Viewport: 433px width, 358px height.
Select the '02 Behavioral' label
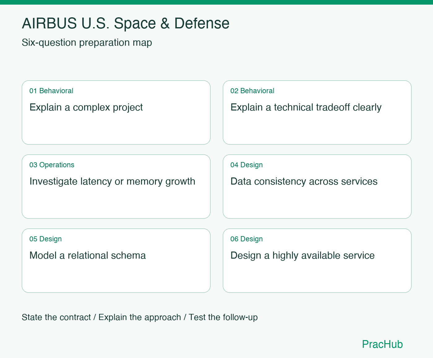252,91
